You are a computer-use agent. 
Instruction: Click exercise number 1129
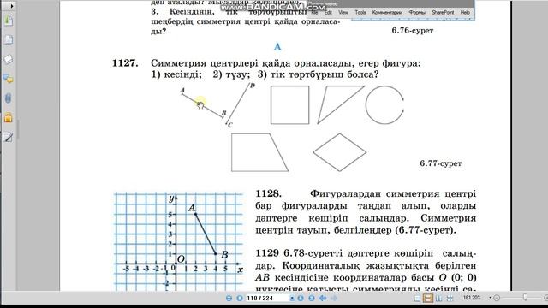click(x=267, y=253)
